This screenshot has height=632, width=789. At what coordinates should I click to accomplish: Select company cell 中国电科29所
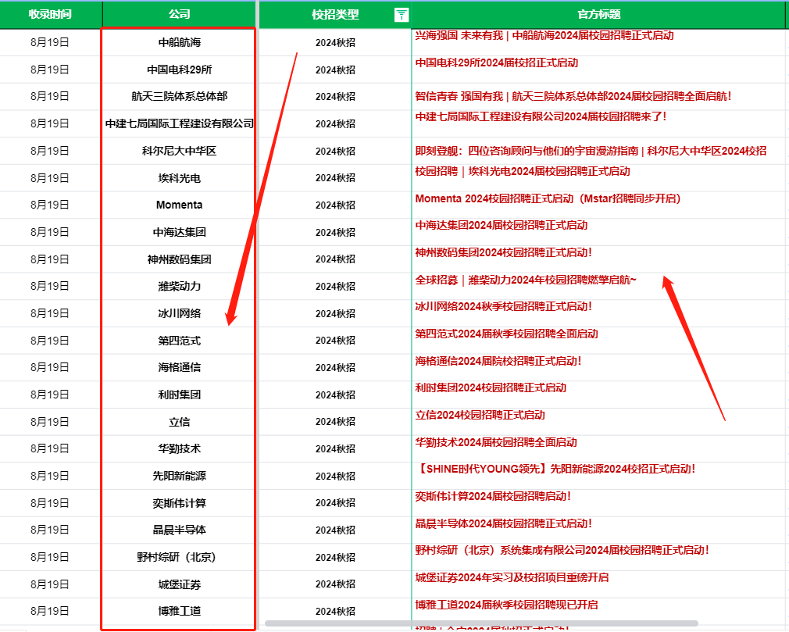click(179, 70)
